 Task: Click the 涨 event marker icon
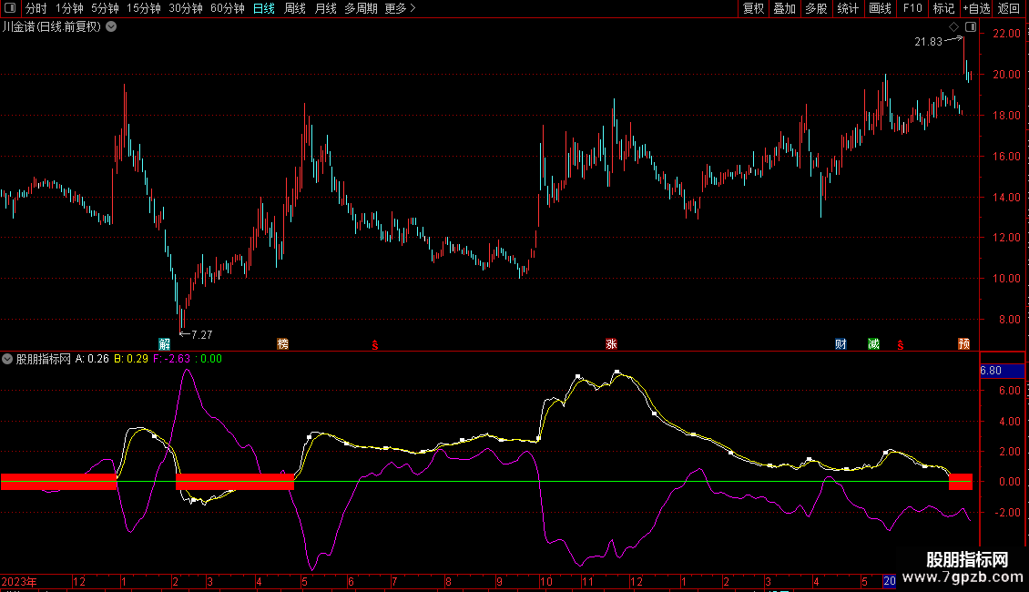tap(611, 344)
